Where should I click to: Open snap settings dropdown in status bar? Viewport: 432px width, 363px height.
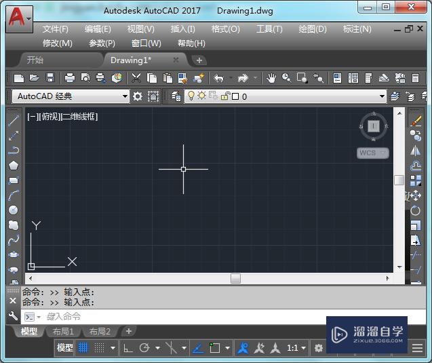113,348
